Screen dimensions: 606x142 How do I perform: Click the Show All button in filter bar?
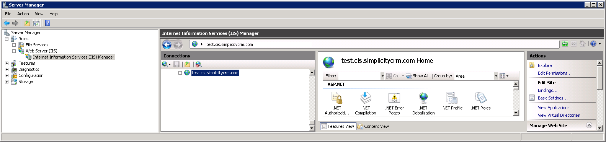(x=417, y=76)
